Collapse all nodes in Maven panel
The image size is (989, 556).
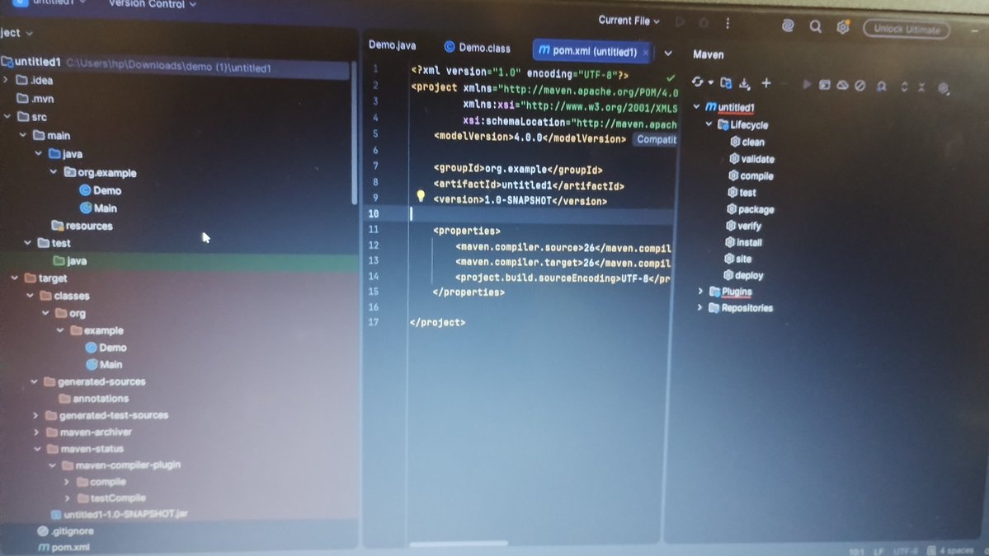pos(921,86)
